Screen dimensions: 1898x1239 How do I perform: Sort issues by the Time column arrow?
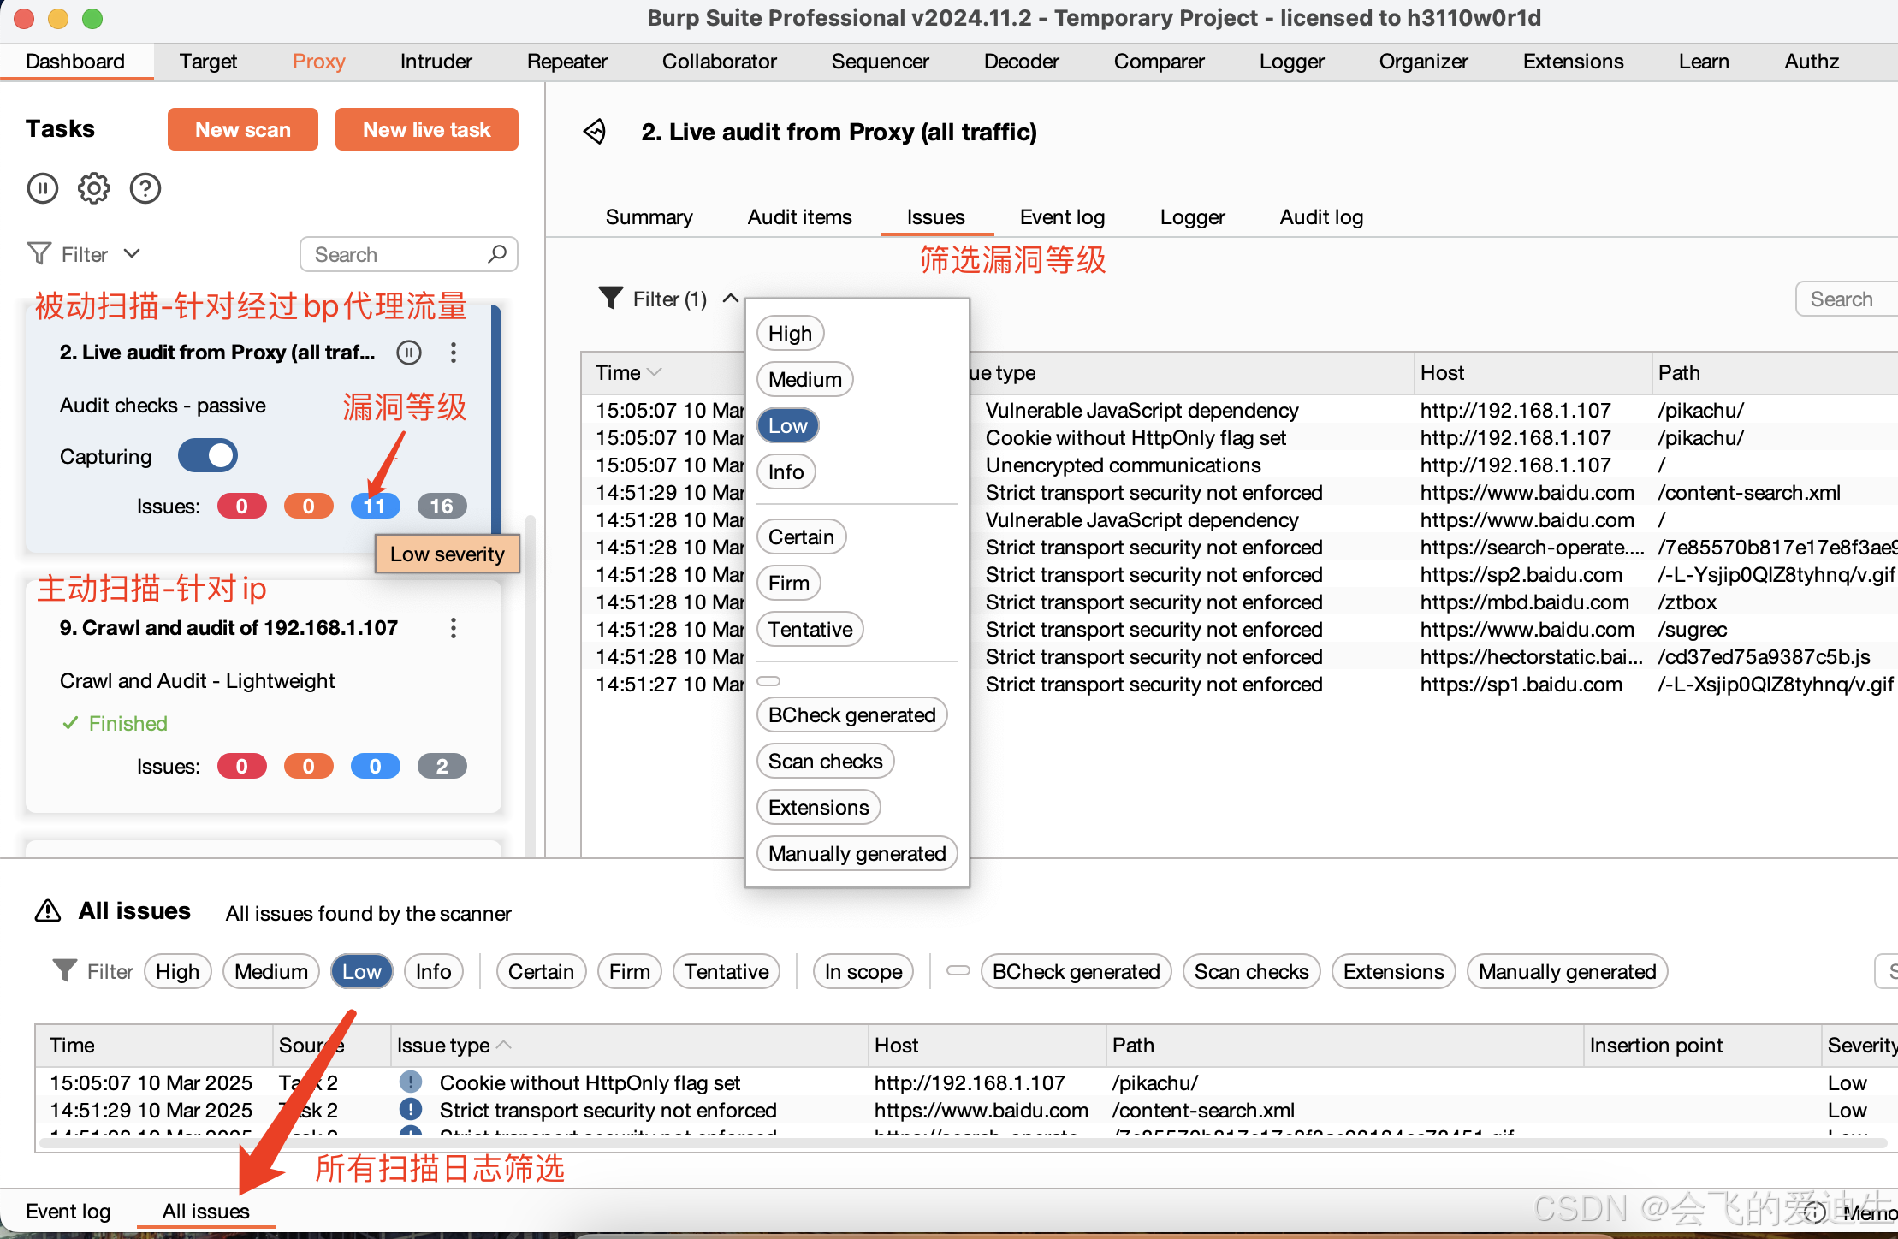[655, 373]
